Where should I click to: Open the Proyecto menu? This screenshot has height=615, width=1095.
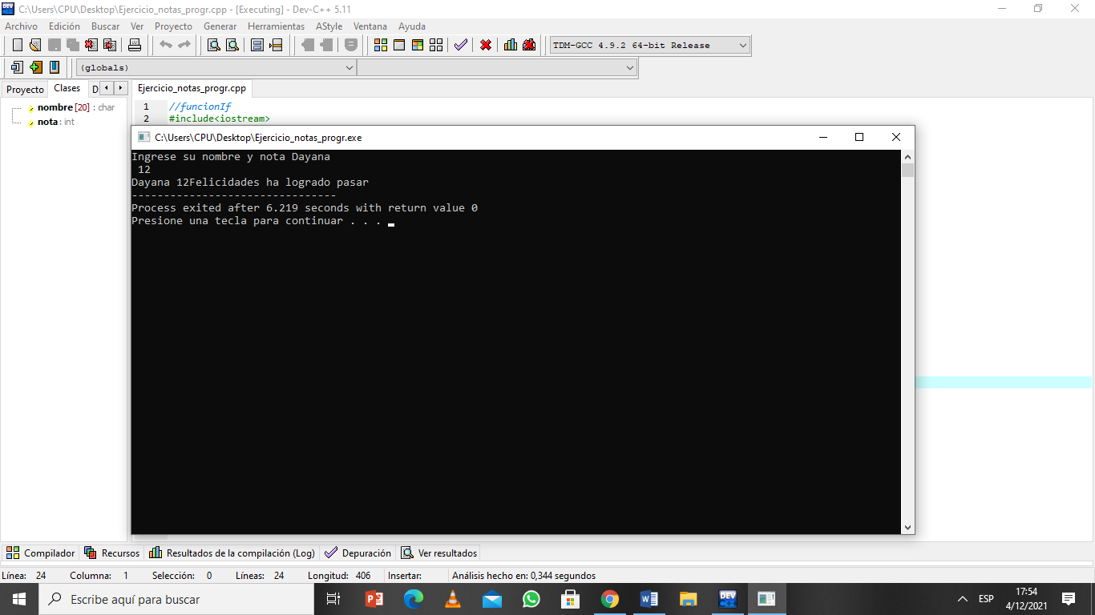tap(173, 26)
